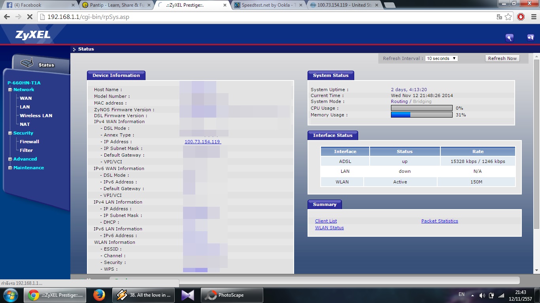
Task: Click the system uptime value 2 days, 4:13:20
Action: coord(409,90)
